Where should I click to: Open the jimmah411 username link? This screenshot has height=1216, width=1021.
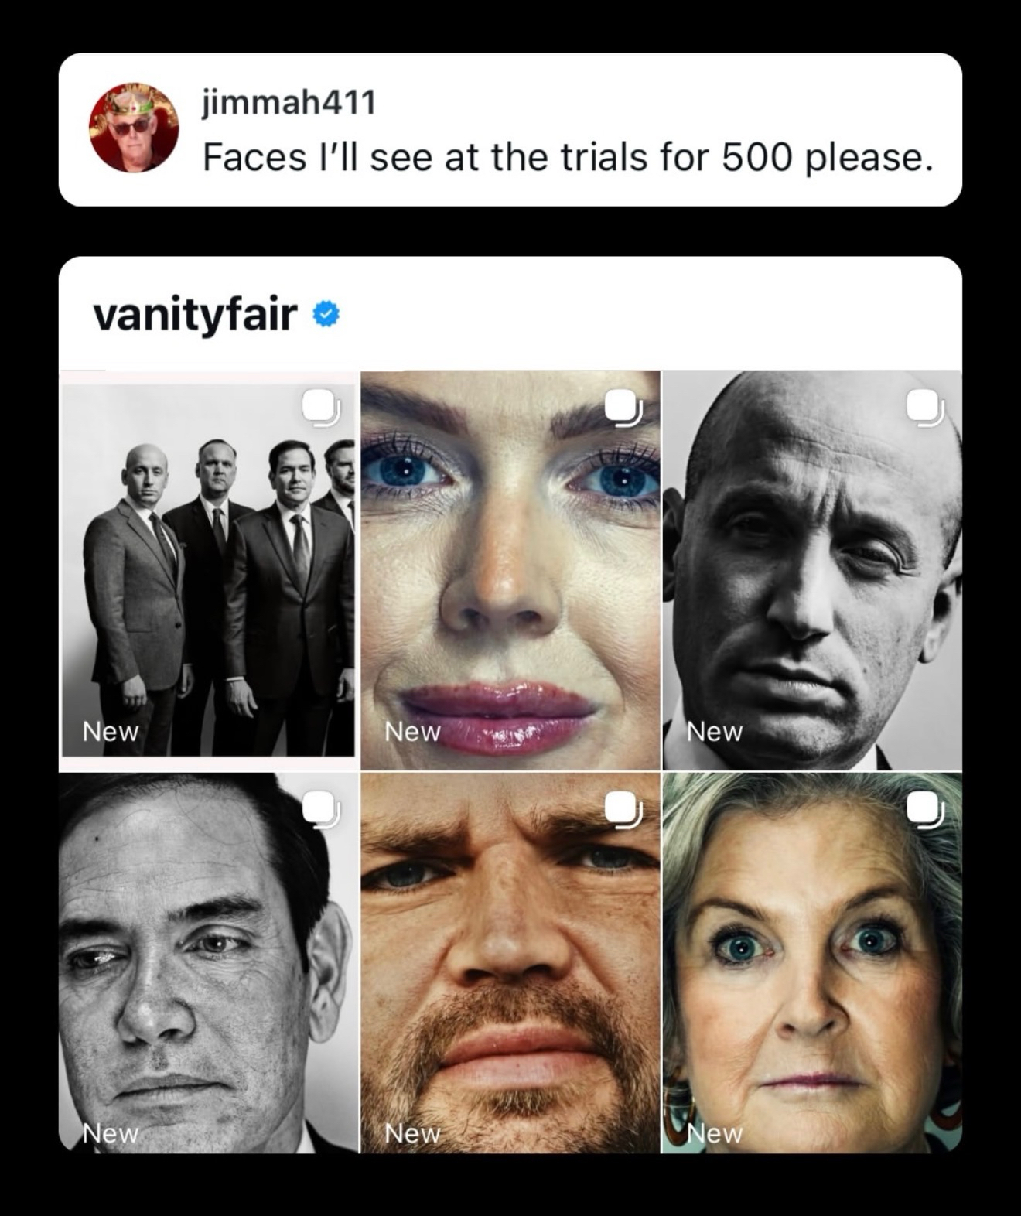(289, 102)
